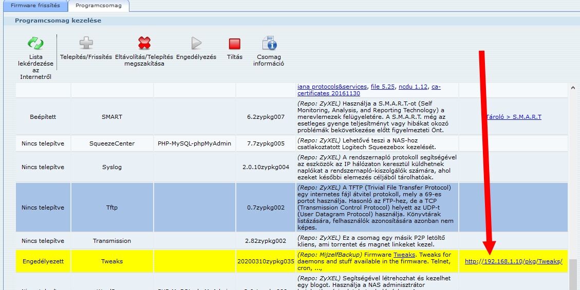Select the Tftp package name cell
The image size is (580, 290).
tap(111, 208)
